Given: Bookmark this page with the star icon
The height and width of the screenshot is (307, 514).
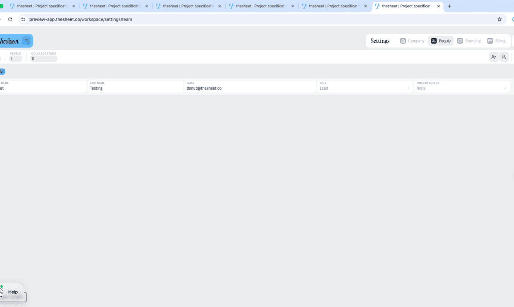Looking at the screenshot, I should click(x=499, y=19).
